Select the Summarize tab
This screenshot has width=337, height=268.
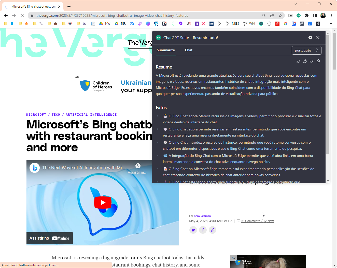point(166,50)
